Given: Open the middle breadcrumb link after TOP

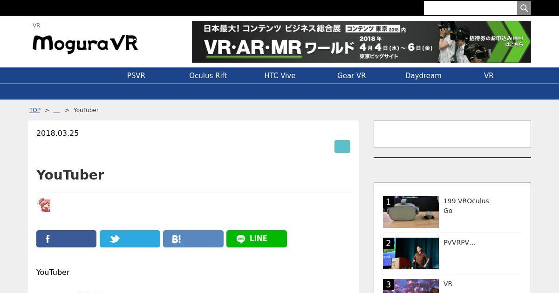Looking at the screenshot, I should [56, 110].
